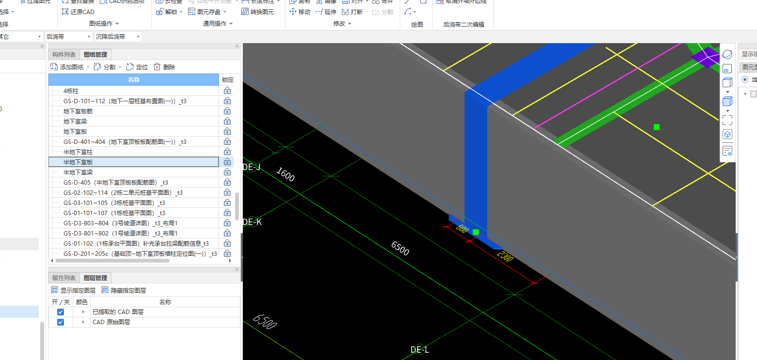Click 隐藏指定图层 icon
The height and width of the screenshot is (360, 757).
(105, 290)
